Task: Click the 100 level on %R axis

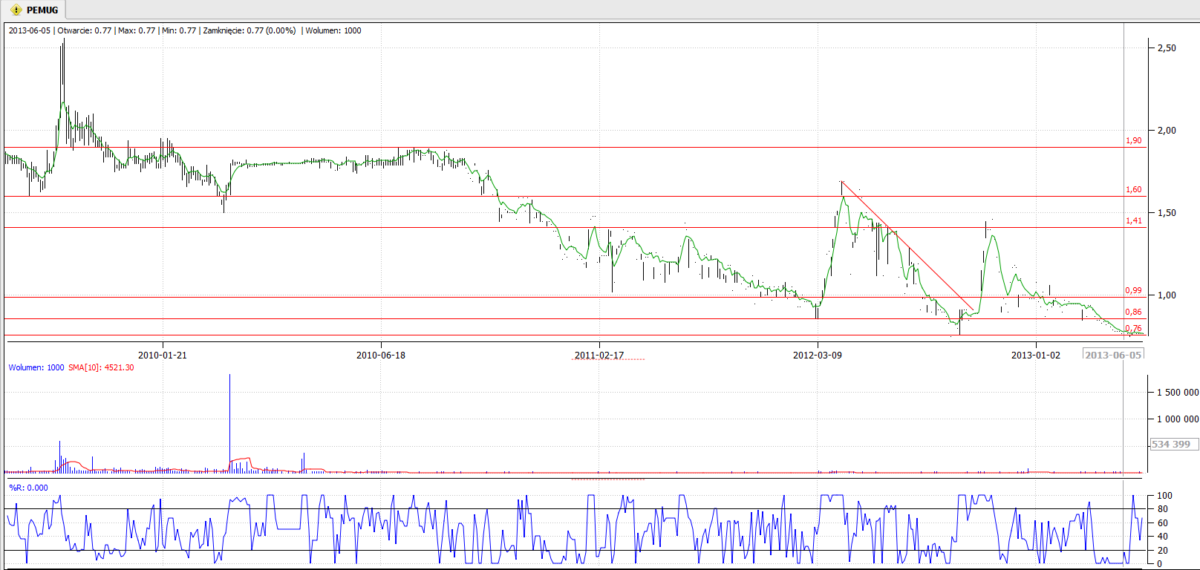Action: pos(1165,495)
